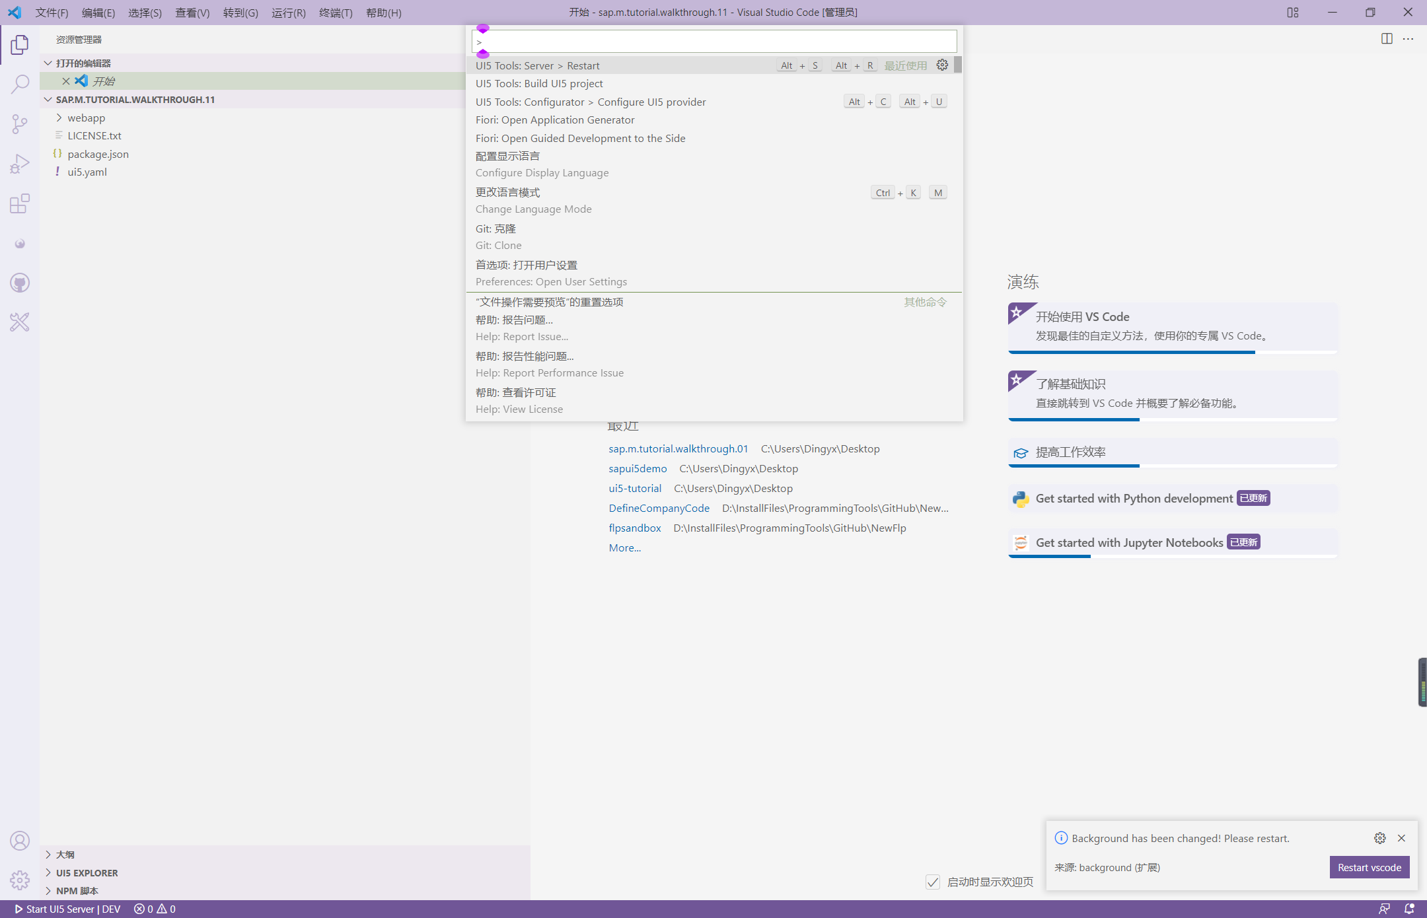This screenshot has width=1427, height=918.
Task: Click the More... link under recent projects
Action: [624, 547]
